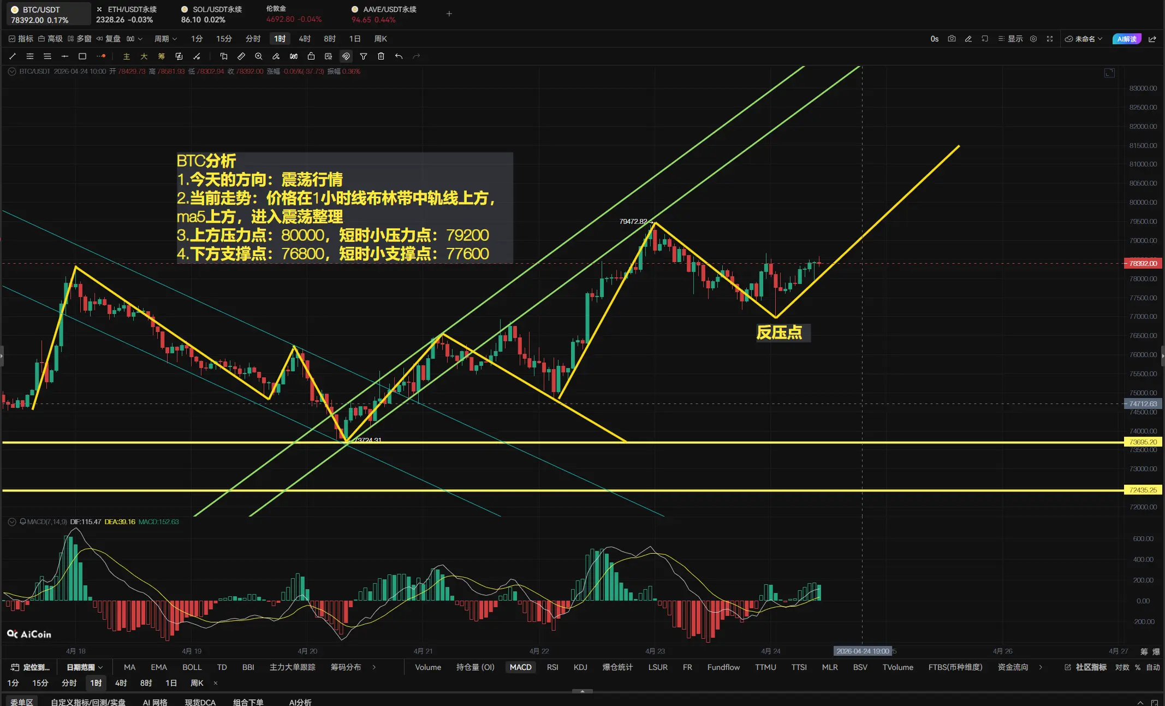1165x706 pixels.
Task: Toggle MACD indicator panel collapse circle
Action: pyautogui.click(x=11, y=522)
